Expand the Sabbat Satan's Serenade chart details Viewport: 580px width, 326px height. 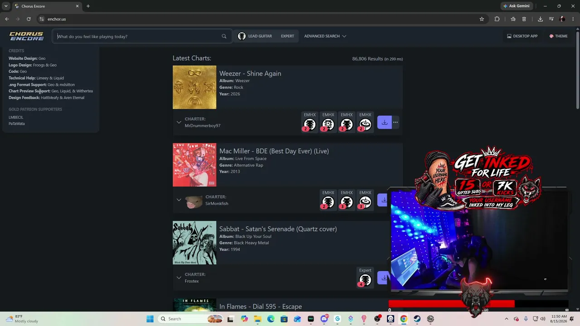tap(179, 278)
